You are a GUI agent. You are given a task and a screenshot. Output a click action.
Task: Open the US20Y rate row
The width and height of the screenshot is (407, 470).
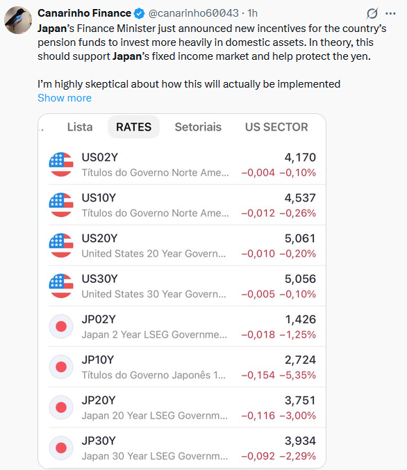[183, 245]
